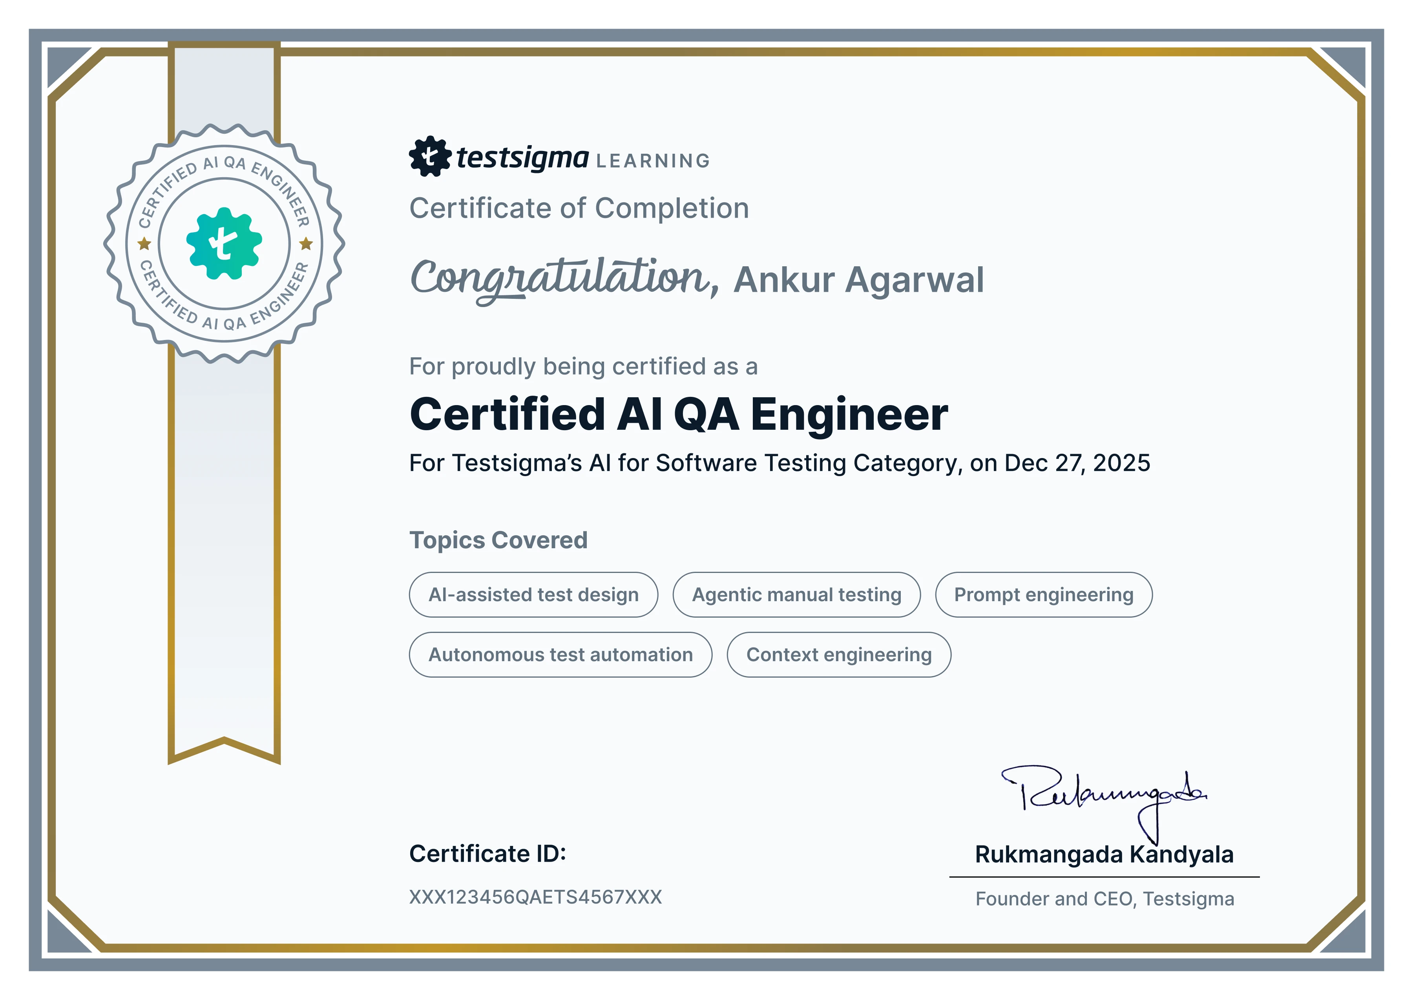Screen dimensions: 1413x1000
Task: Click the Prompt engineering topic pill
Action: [x=1042, y=595]
